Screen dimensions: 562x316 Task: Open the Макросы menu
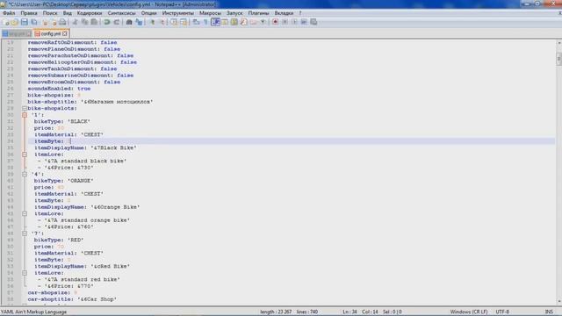point(210,13)
